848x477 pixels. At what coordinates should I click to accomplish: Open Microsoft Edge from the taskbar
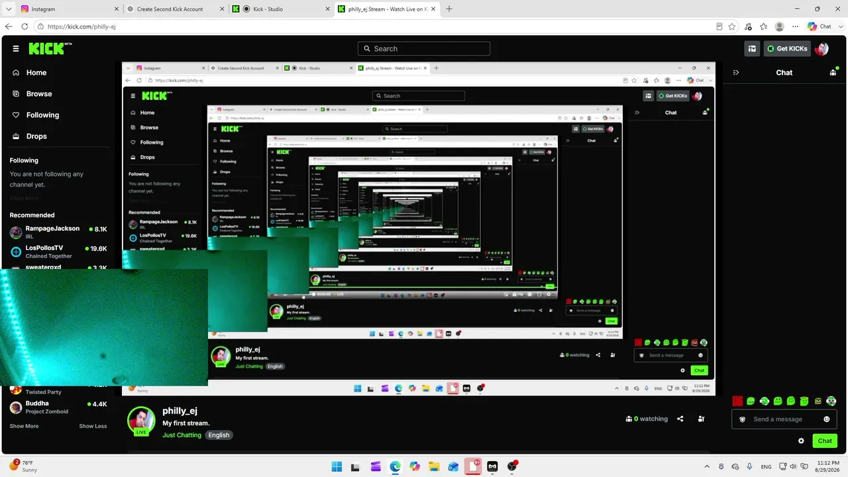[x=395, y=466]
